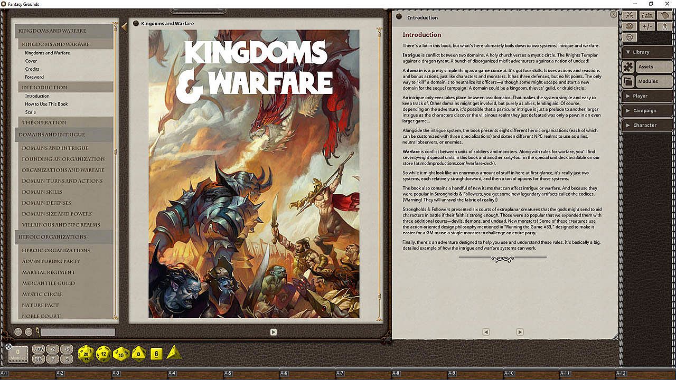This screenshot has width=676, height=380.
Task: Pick the yellow d20 die
Action: 86,353
